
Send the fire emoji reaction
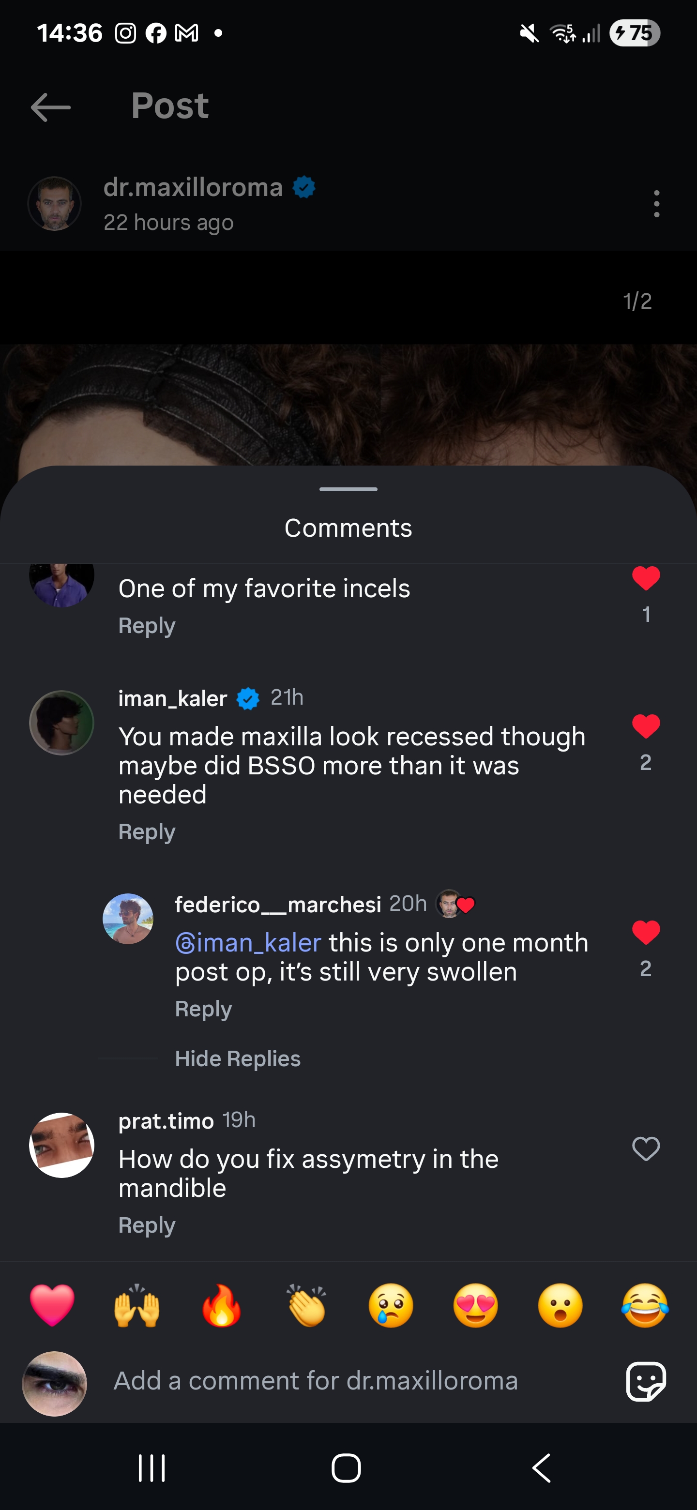222,1306
